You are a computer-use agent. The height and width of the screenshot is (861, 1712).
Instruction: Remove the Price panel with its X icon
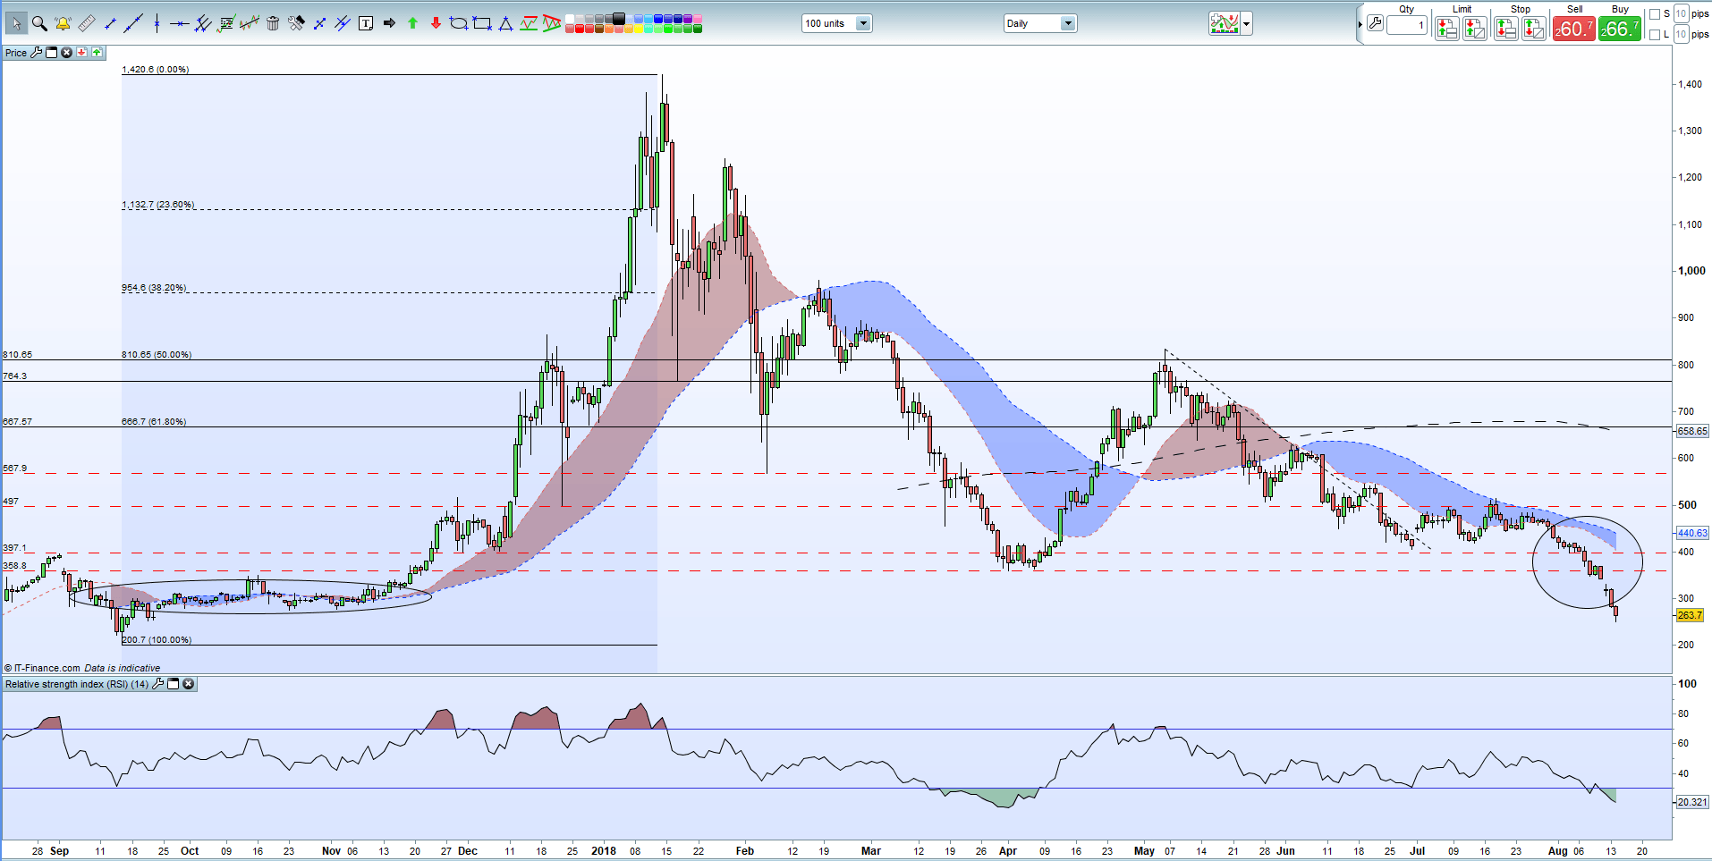pyautogui.click(x=66, y=53)
